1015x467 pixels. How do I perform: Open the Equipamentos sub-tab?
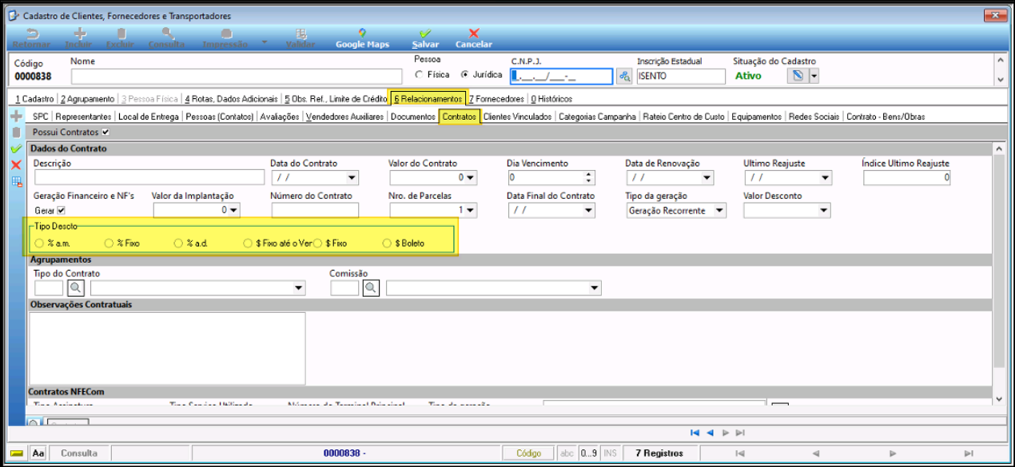756,117
